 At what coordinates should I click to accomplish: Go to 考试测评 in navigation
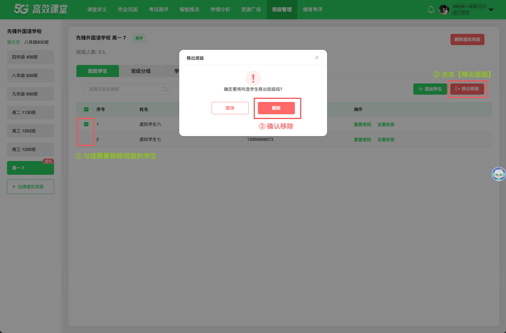[158, 10]
